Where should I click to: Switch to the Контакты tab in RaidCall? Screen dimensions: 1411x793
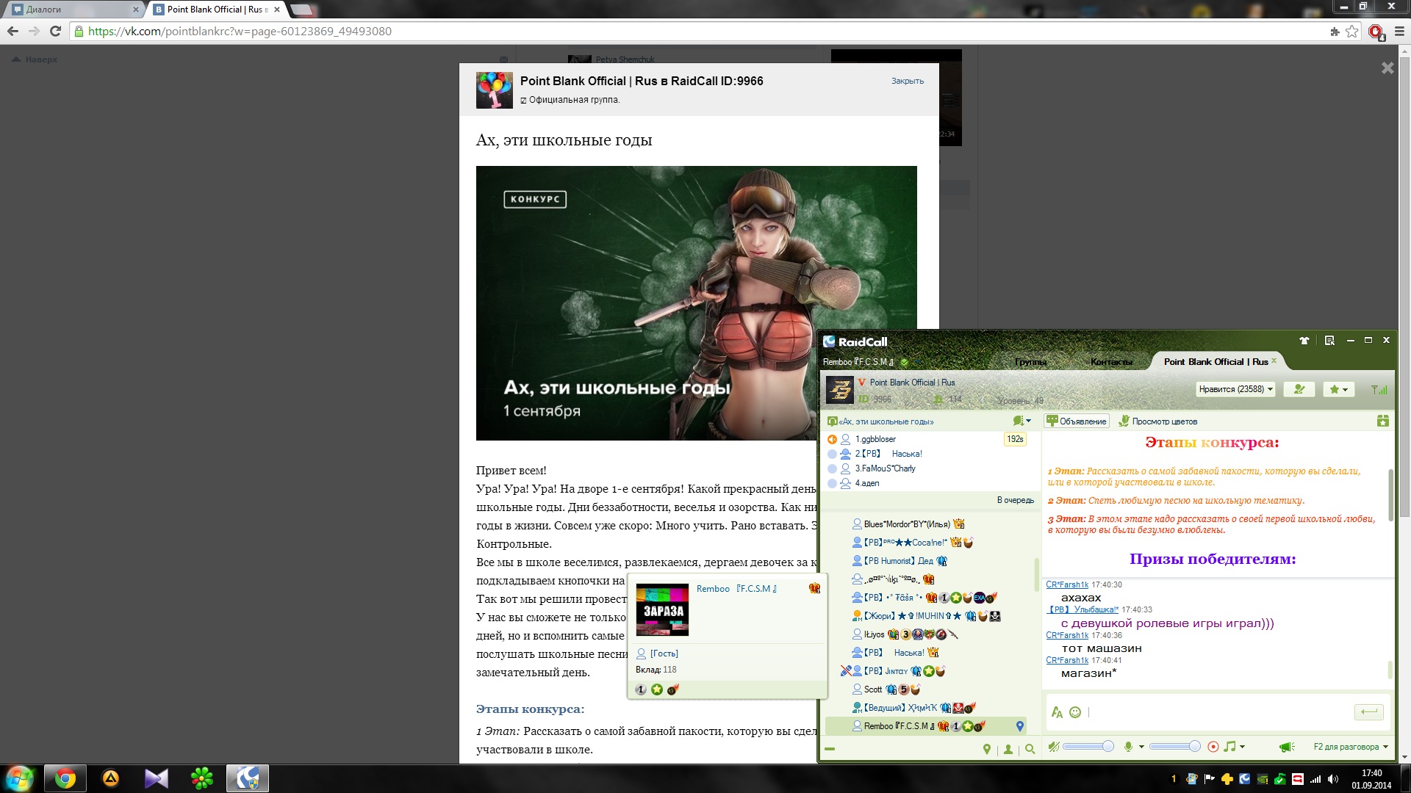pos(1111,362)
